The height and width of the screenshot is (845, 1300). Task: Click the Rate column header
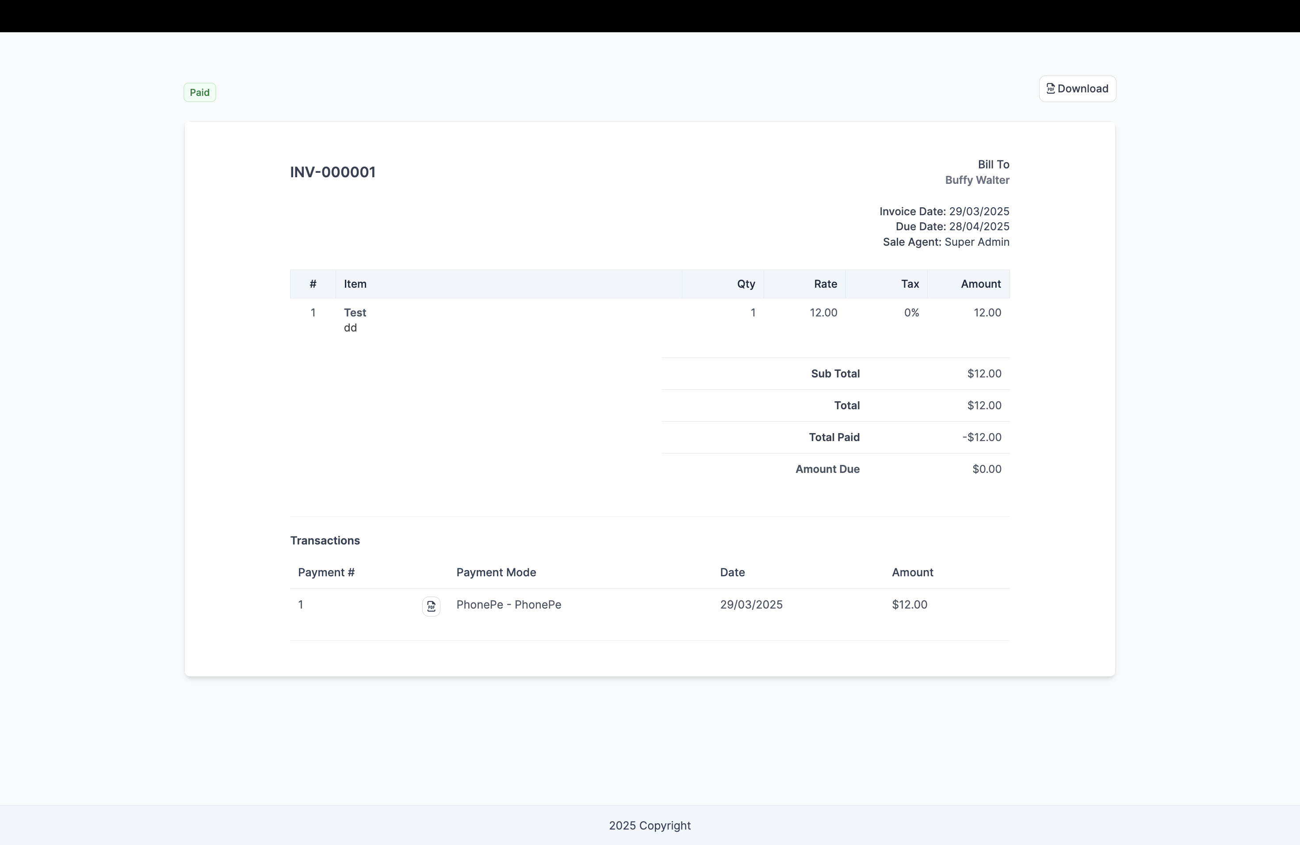tap(825, 284)
